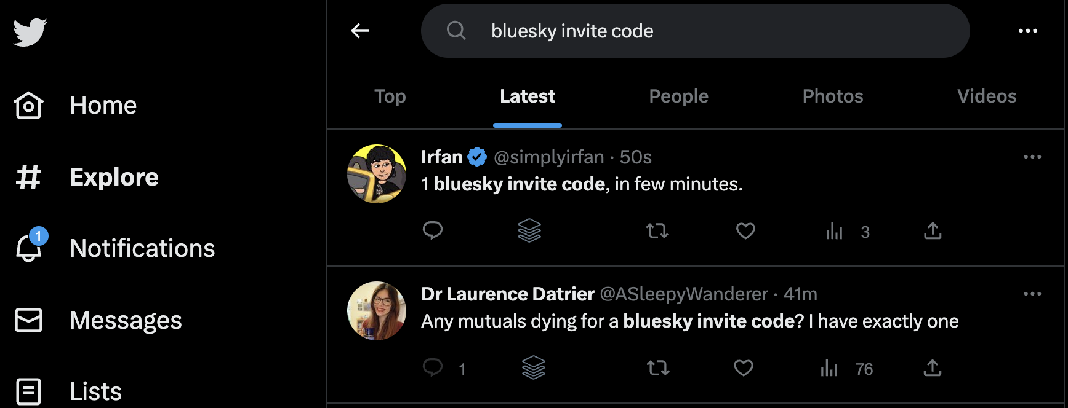This screenshot has height=408, width=1068.
Task: View analytics on Irfan's tweet
Action: coord(835,232)
